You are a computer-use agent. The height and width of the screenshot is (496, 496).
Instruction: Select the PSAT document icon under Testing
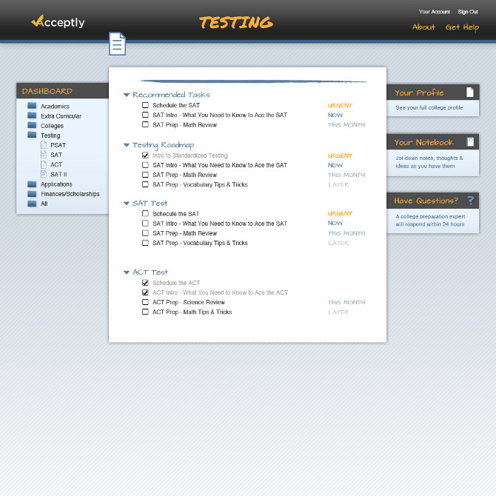(44, 145)
